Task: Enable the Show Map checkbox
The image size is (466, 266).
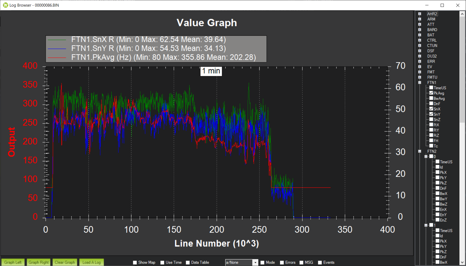Action: 135,263
